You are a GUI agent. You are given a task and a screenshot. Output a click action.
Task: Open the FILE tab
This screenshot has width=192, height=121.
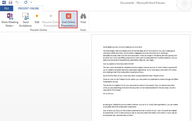[x=6, y=8]
